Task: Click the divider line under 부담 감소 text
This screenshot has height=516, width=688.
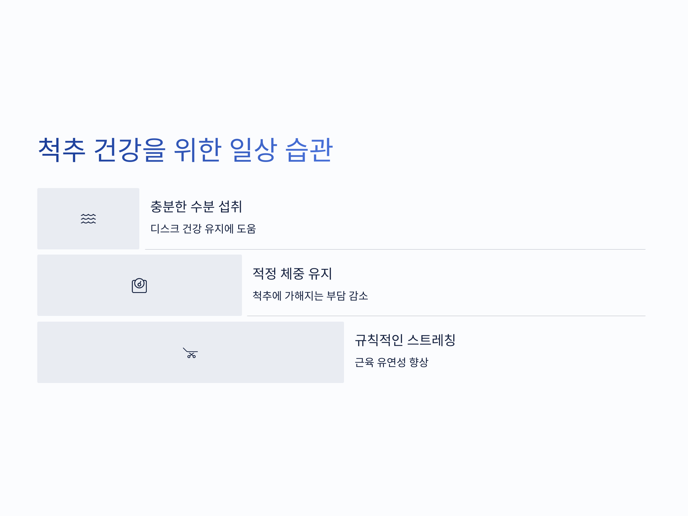Action: pyautogui.click(x=446, y=316)
